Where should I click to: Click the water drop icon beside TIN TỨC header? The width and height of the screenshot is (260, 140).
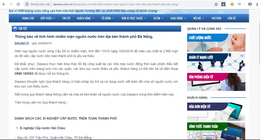click(15, 29)
